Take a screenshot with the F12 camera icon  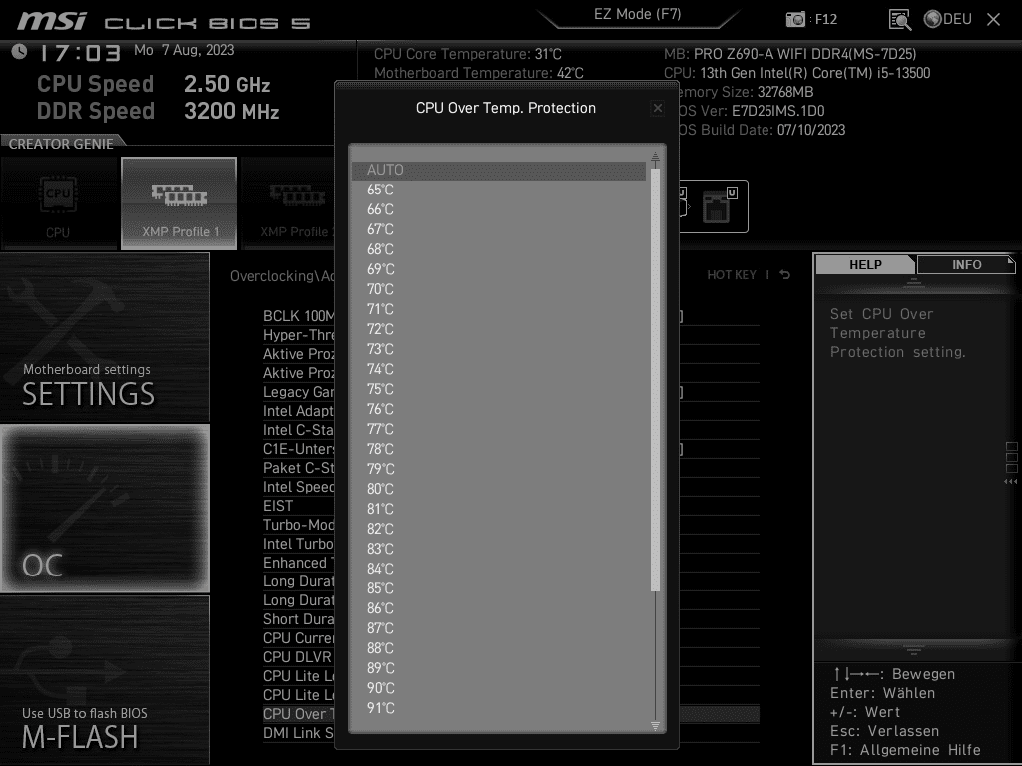(x=795, y=19)
